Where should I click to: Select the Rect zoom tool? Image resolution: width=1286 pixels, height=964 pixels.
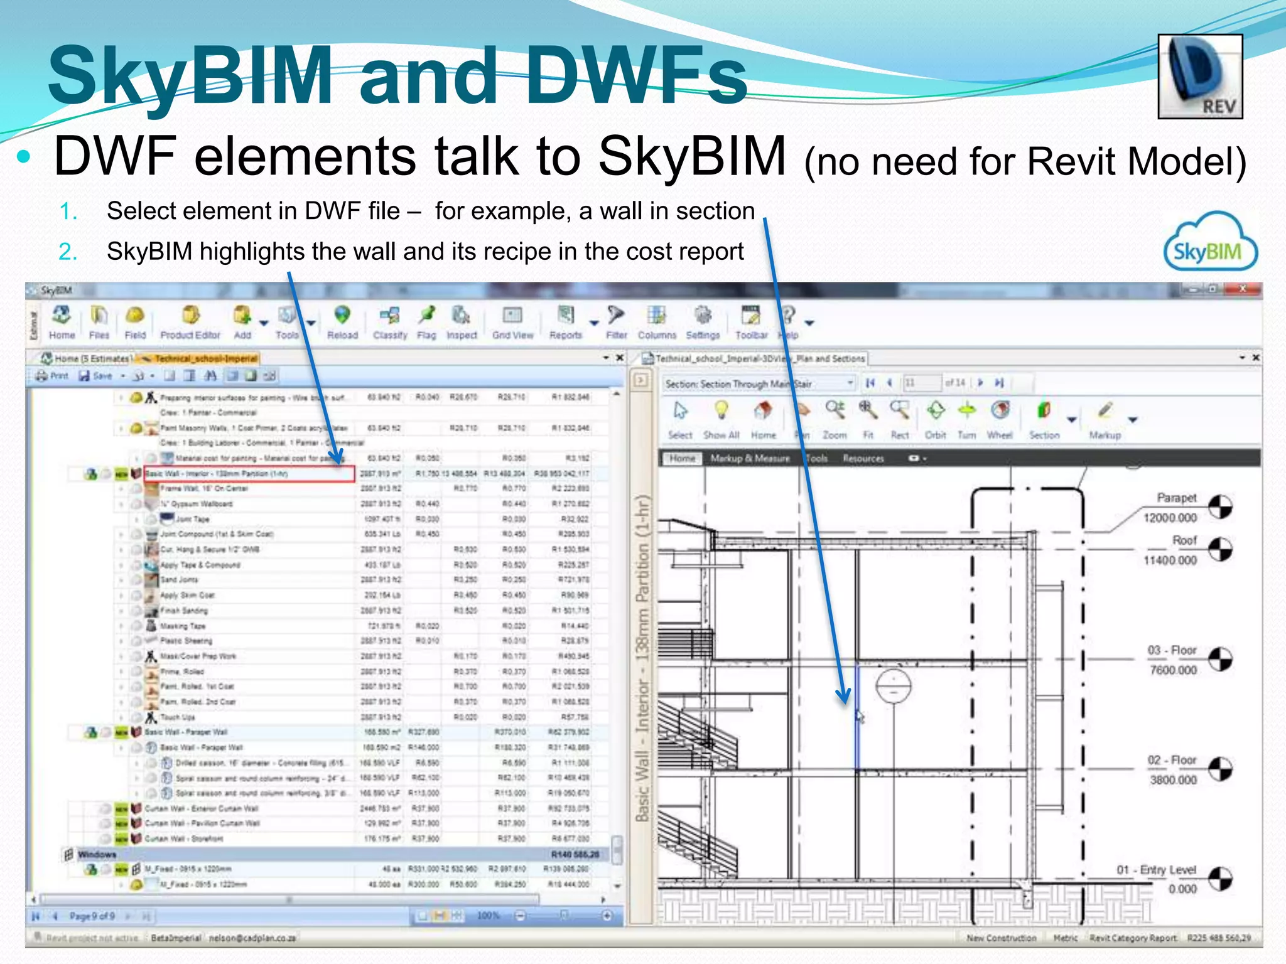(x=900, y=420)
